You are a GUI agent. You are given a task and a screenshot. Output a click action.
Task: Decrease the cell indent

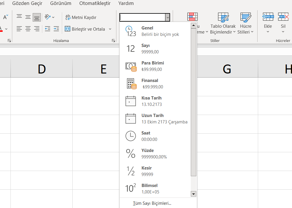pos(48,29)
